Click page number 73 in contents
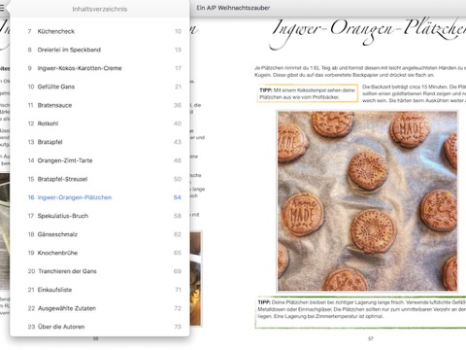 point(178,327)
